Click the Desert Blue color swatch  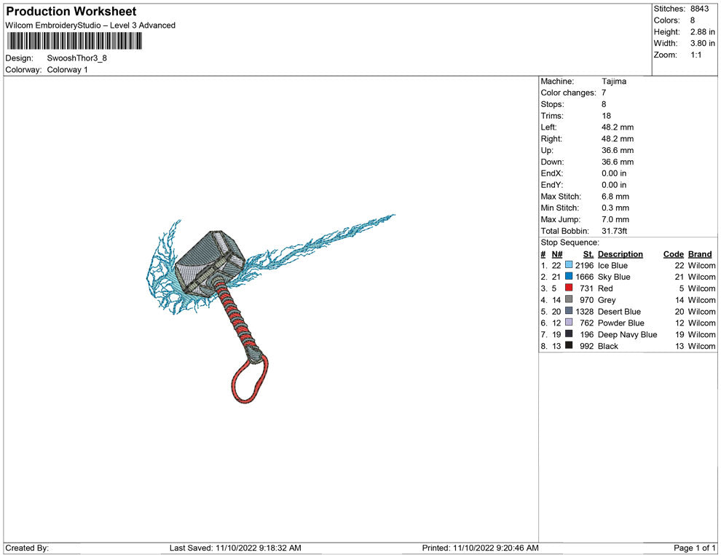(x=569, y=311)
